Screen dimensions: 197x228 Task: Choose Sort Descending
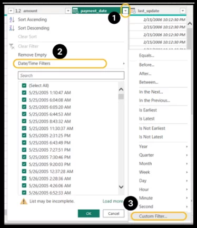click(x=34, y=28)
